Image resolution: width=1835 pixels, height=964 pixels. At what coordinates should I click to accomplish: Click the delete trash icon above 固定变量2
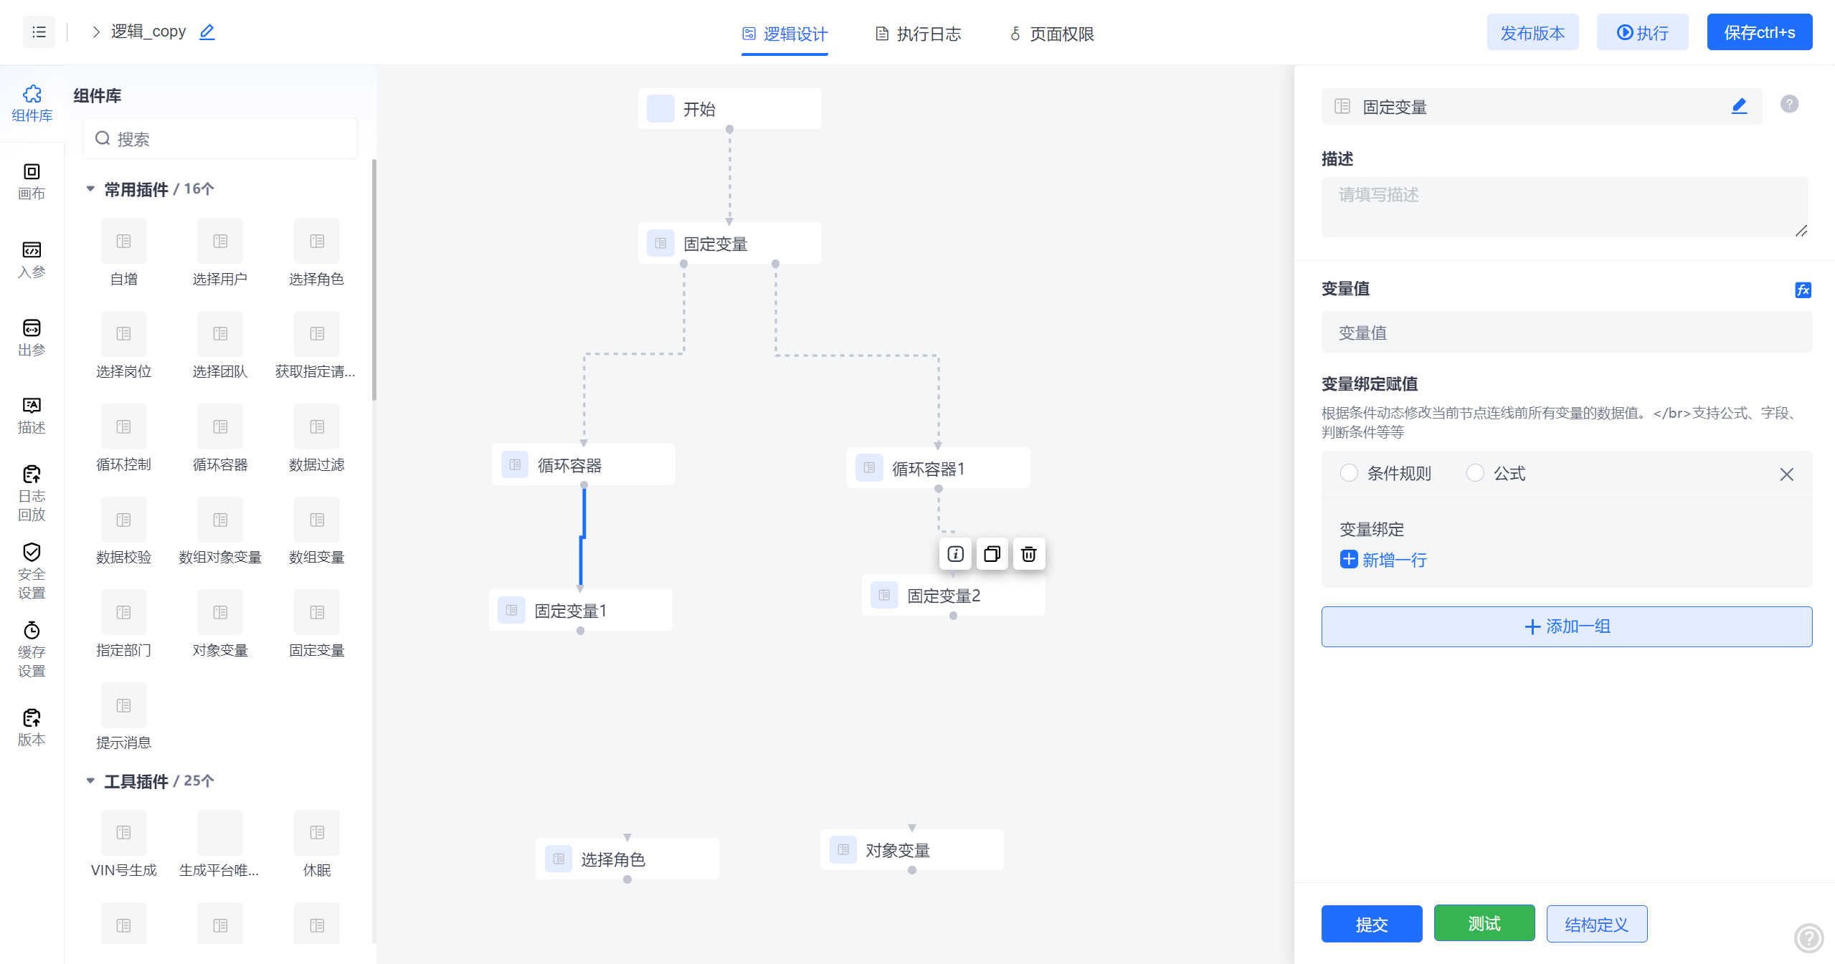1028,554
